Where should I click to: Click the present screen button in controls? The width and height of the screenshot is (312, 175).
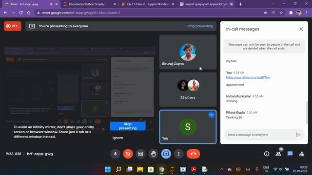(166, 154)
